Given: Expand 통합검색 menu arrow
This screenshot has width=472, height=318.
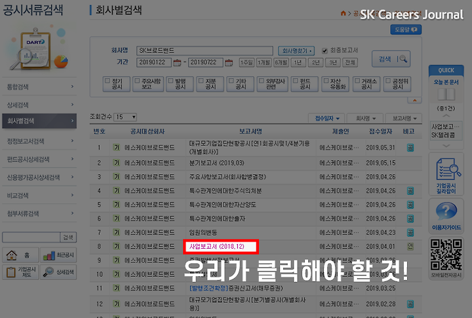Looking at the screenshot, I should pyautogui.click(x=72, y=86).
